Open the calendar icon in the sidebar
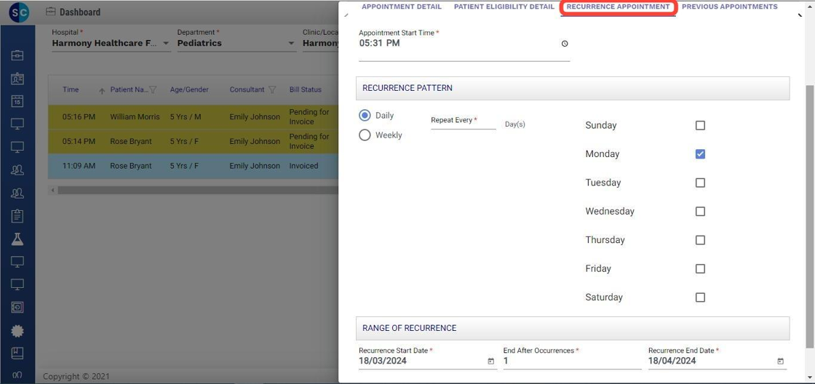The height and width of the screenshot is (384, 815). [17, 101]
